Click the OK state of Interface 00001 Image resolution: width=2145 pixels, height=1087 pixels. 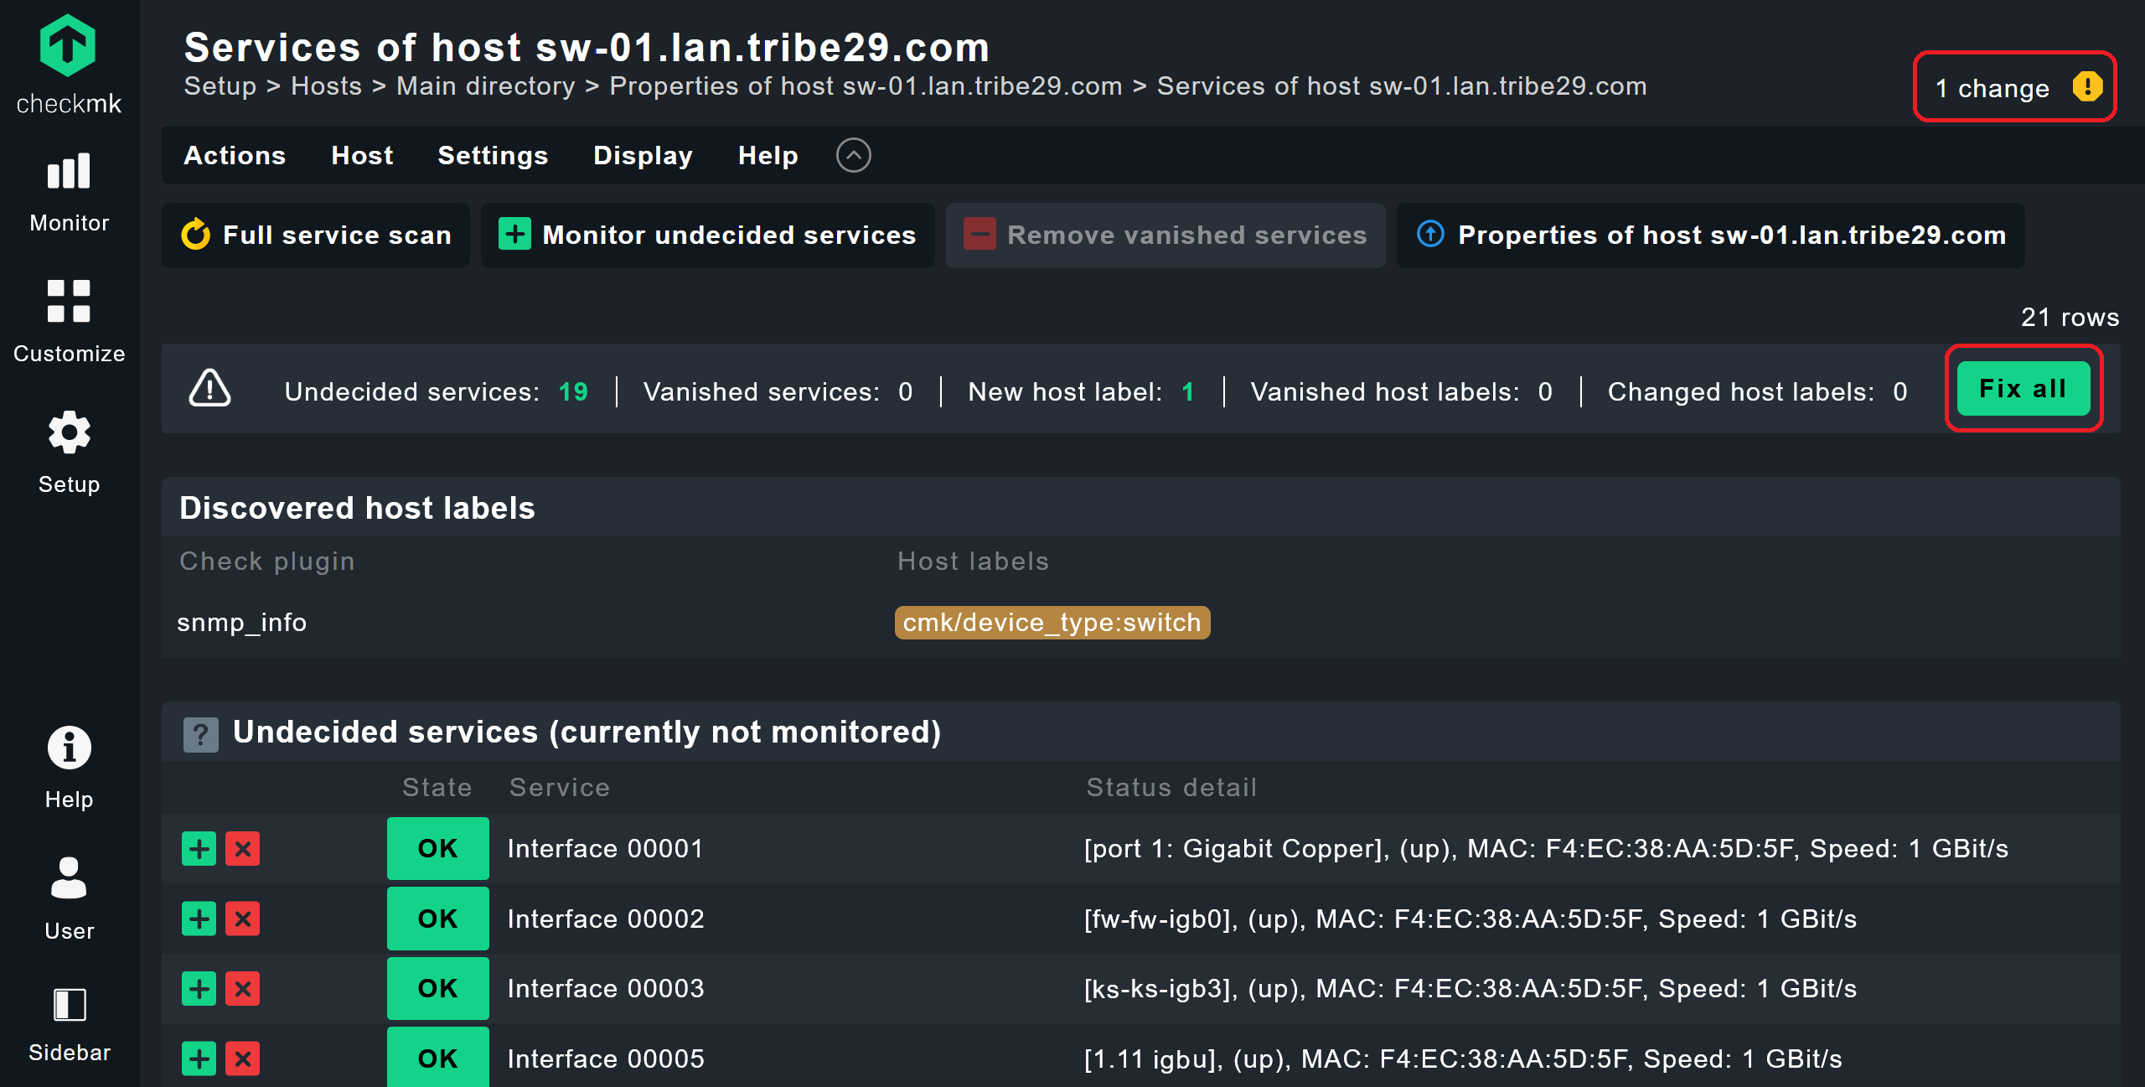click(x=437, y=848)
